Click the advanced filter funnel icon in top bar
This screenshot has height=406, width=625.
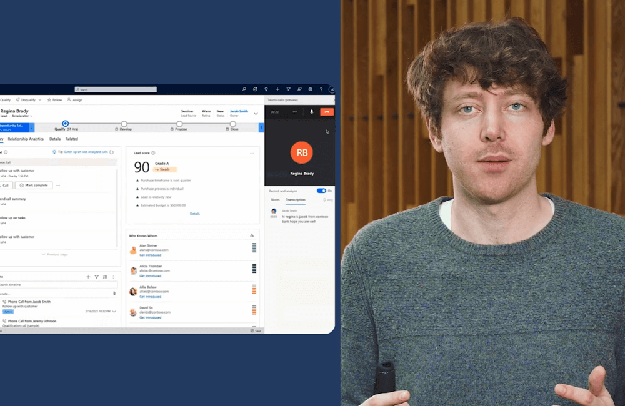(288, 89)
